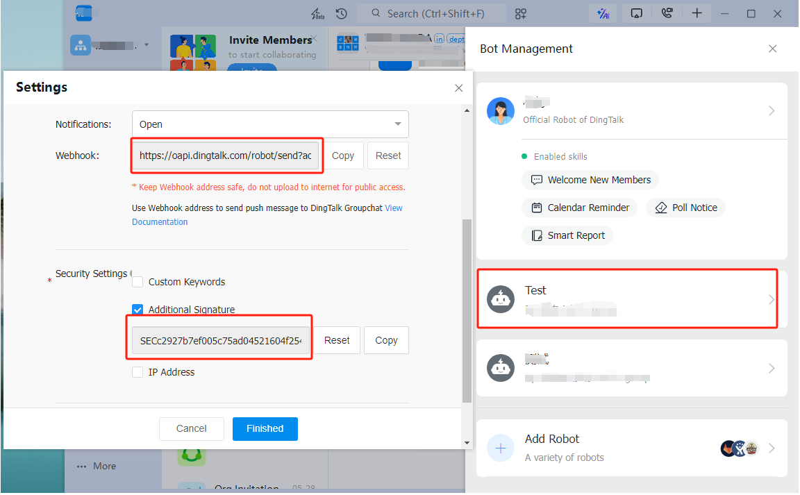Click the organization structure icon
The width and height of the screenshot is (800, 495).
[81, 46]
